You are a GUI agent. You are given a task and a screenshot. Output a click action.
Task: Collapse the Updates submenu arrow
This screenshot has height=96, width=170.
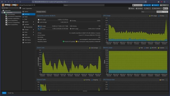click(x=33, y=25)
